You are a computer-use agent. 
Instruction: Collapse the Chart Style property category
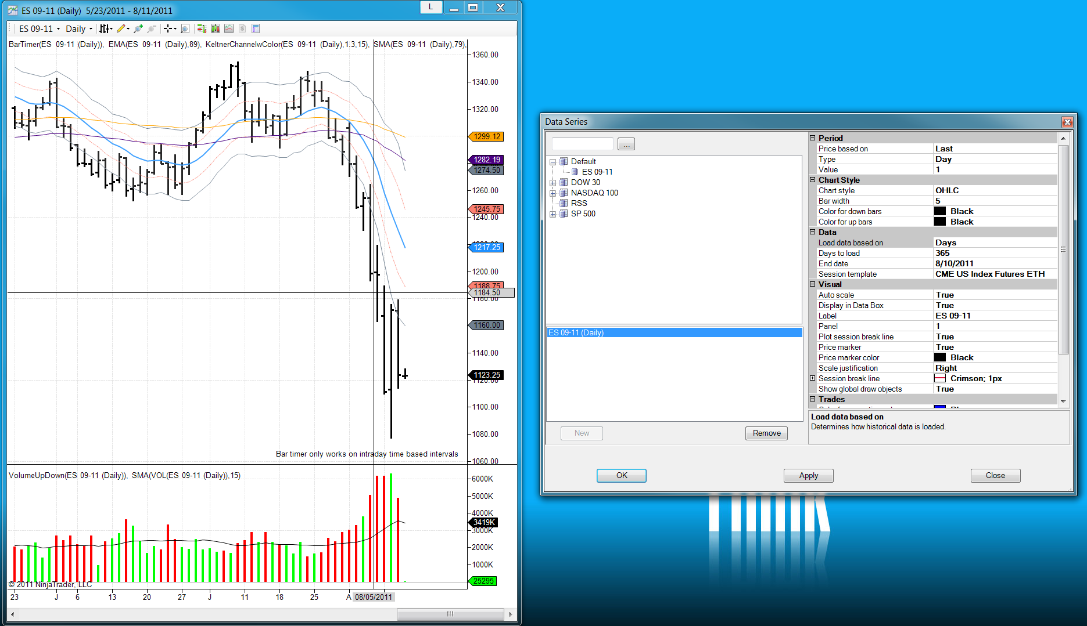(x=813, y=180)
